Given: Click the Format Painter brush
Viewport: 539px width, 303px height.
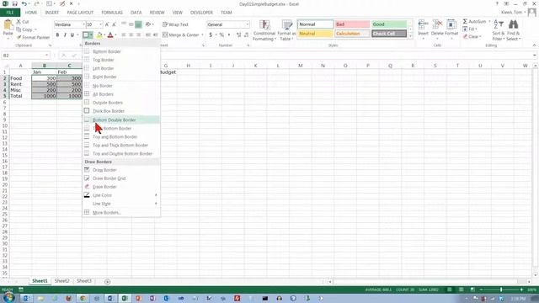Looking at the screenshot, I should 19,37.
